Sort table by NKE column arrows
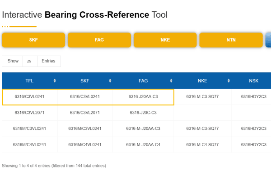Image resolution: width=271 pixels, height=181 pixels. [229, 81]
